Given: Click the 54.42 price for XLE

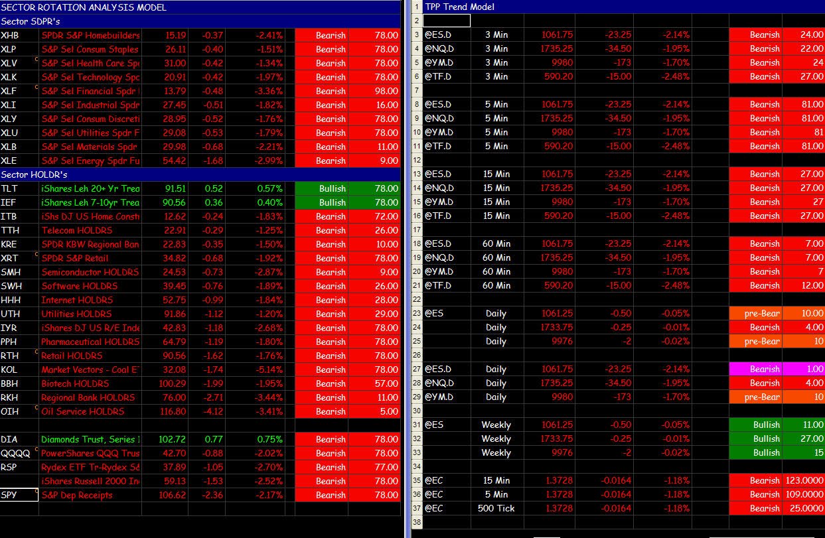Looking at the screenshot, I should pyautogui.click(x=165, y=161).
